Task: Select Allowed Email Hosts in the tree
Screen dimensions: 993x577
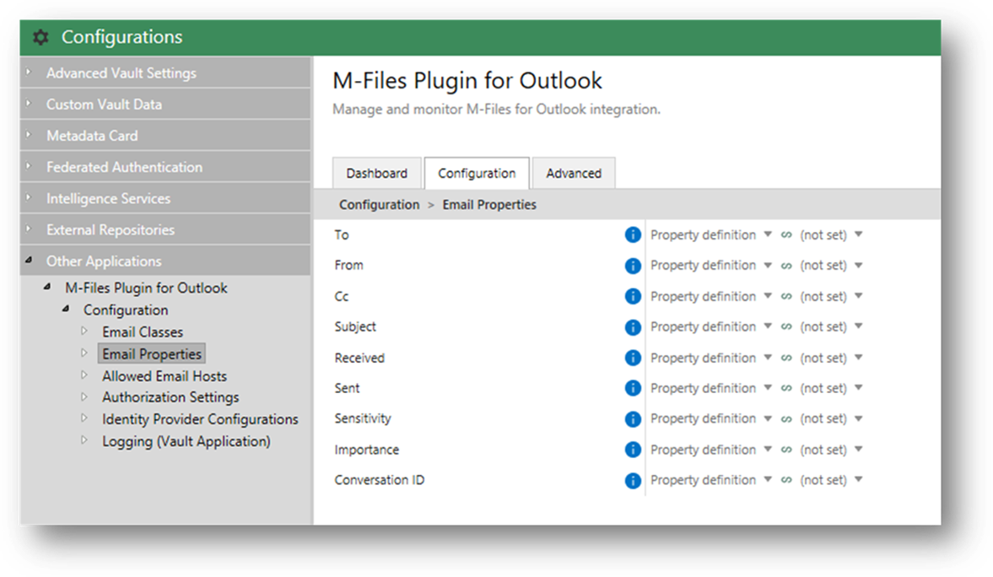Action: 165,376
